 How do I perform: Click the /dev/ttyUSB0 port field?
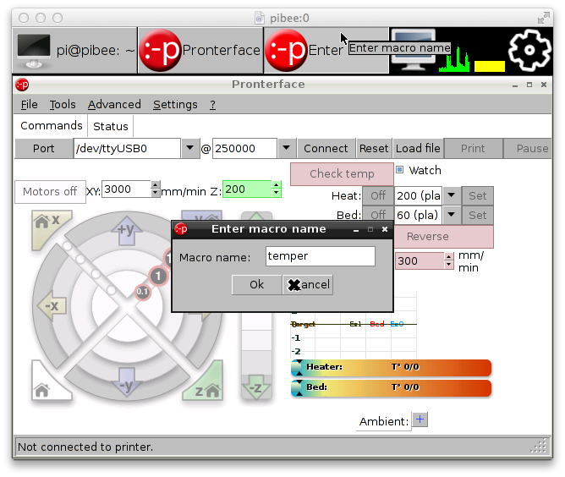pyautogui.click(x=127, y=149)
